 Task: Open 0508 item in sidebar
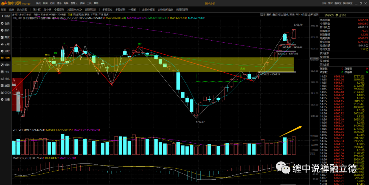[6, 92]
